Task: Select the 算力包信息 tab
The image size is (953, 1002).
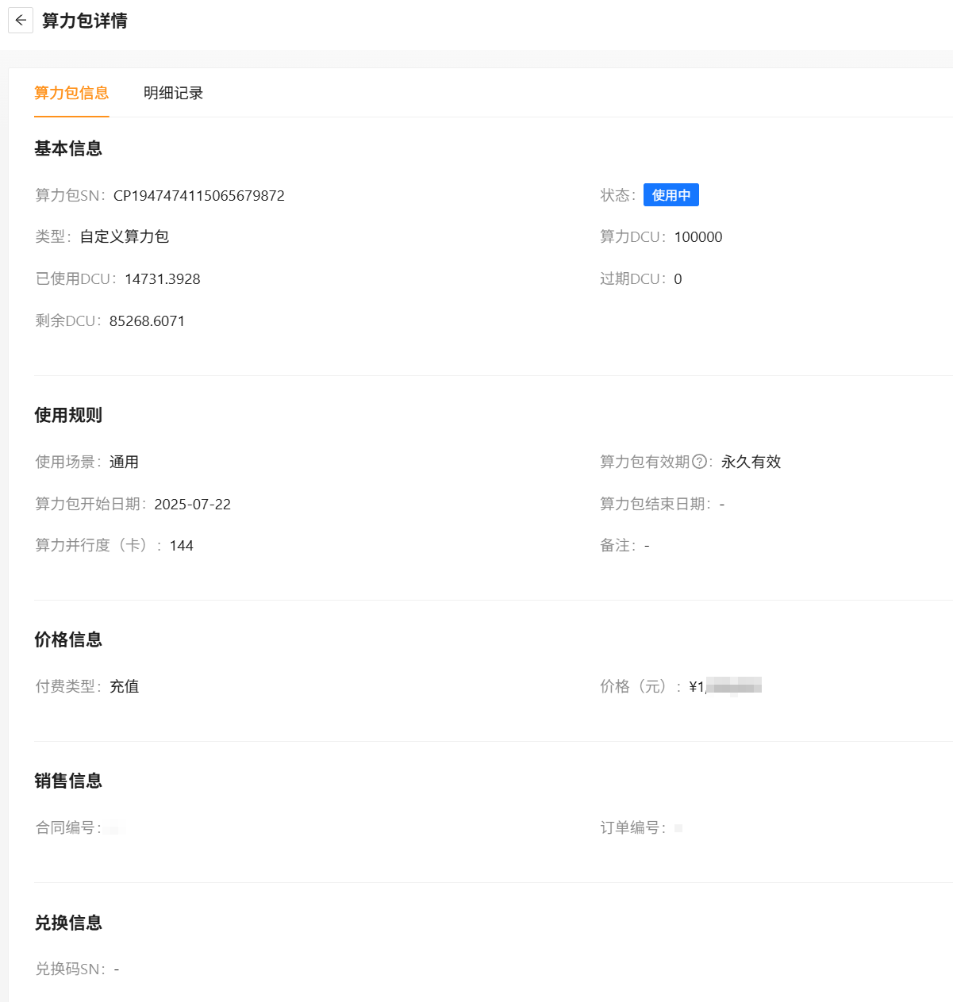Action: pos(71,93)
